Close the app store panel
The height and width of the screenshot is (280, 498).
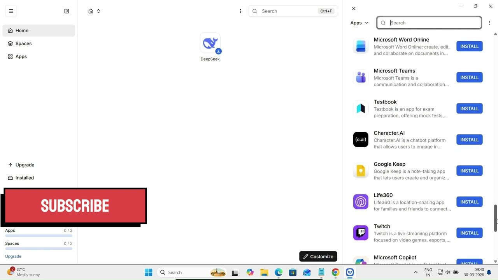(x=354, y=9)
